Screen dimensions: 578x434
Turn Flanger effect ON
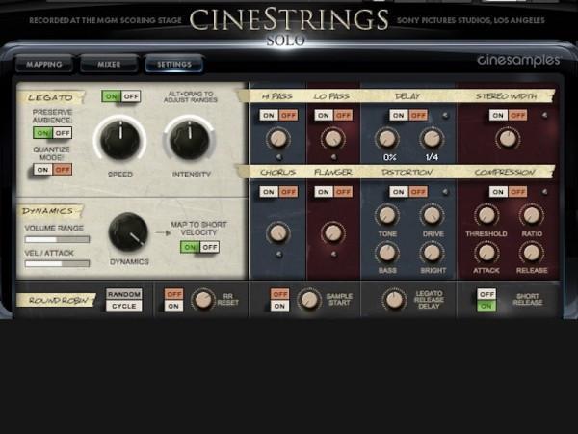coord(324,192)
